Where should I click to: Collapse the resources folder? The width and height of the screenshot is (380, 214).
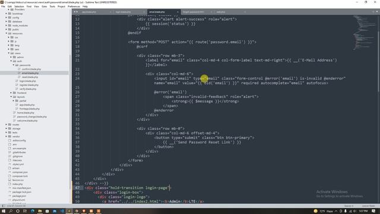[x=7, y=33]
